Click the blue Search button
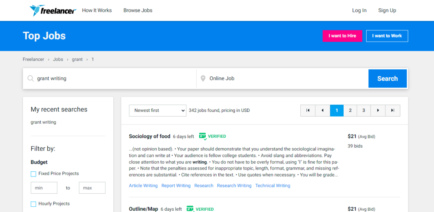The image size is (434, 212). point(388,78)
